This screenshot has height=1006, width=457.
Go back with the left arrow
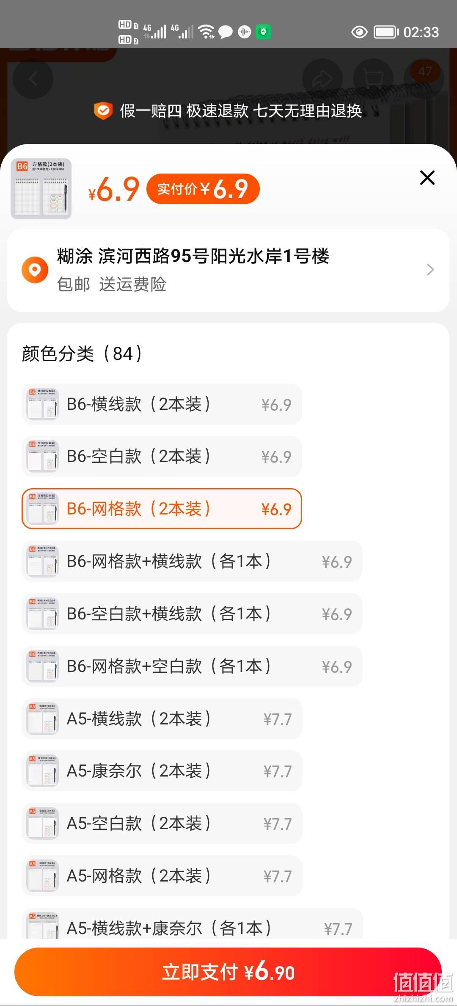33,79
